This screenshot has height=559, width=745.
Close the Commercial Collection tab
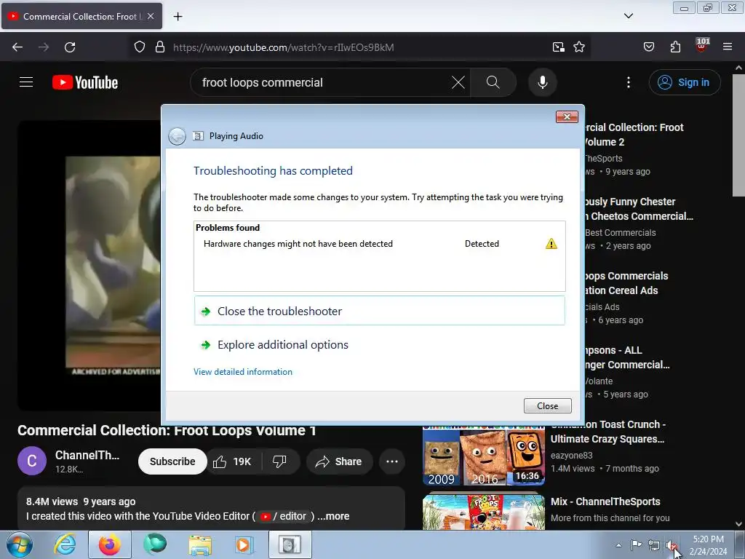pyautogui.click(x=151, y=16)
